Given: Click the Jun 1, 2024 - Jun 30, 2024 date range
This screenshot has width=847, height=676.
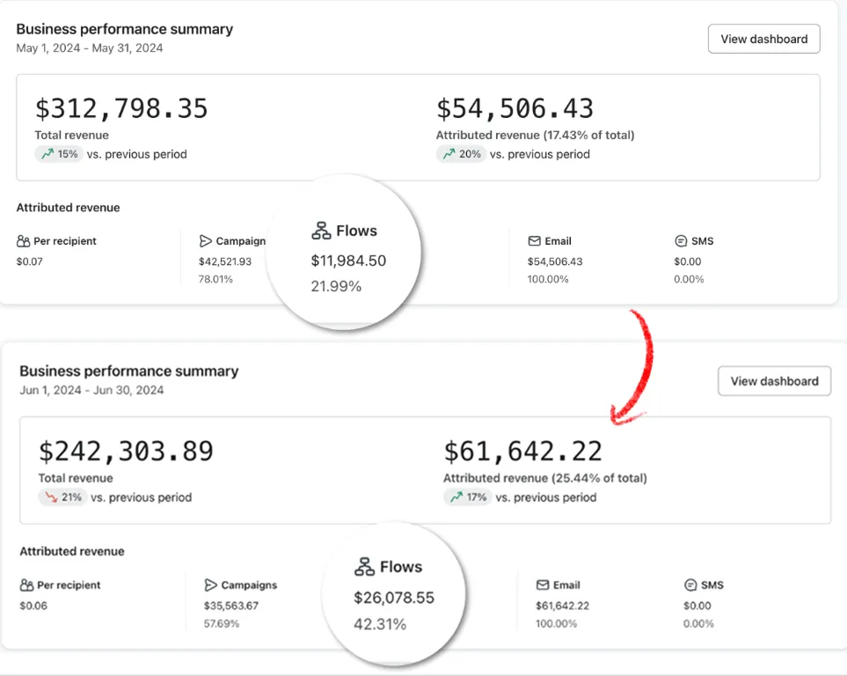Looking at the screenshot, I should tap(91, 390).
